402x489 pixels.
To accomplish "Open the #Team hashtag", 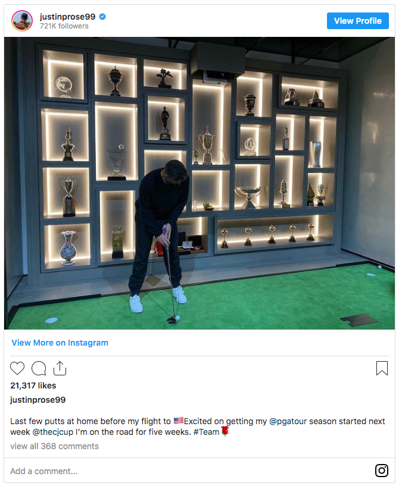I will [206, 432].
